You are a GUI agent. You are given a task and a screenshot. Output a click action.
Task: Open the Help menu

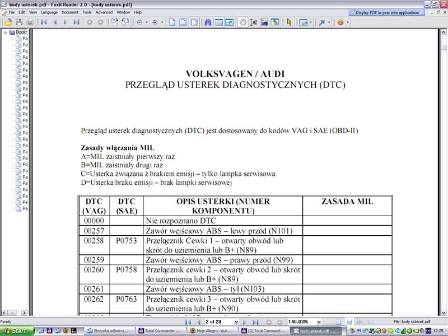click(x=138, y=12)
